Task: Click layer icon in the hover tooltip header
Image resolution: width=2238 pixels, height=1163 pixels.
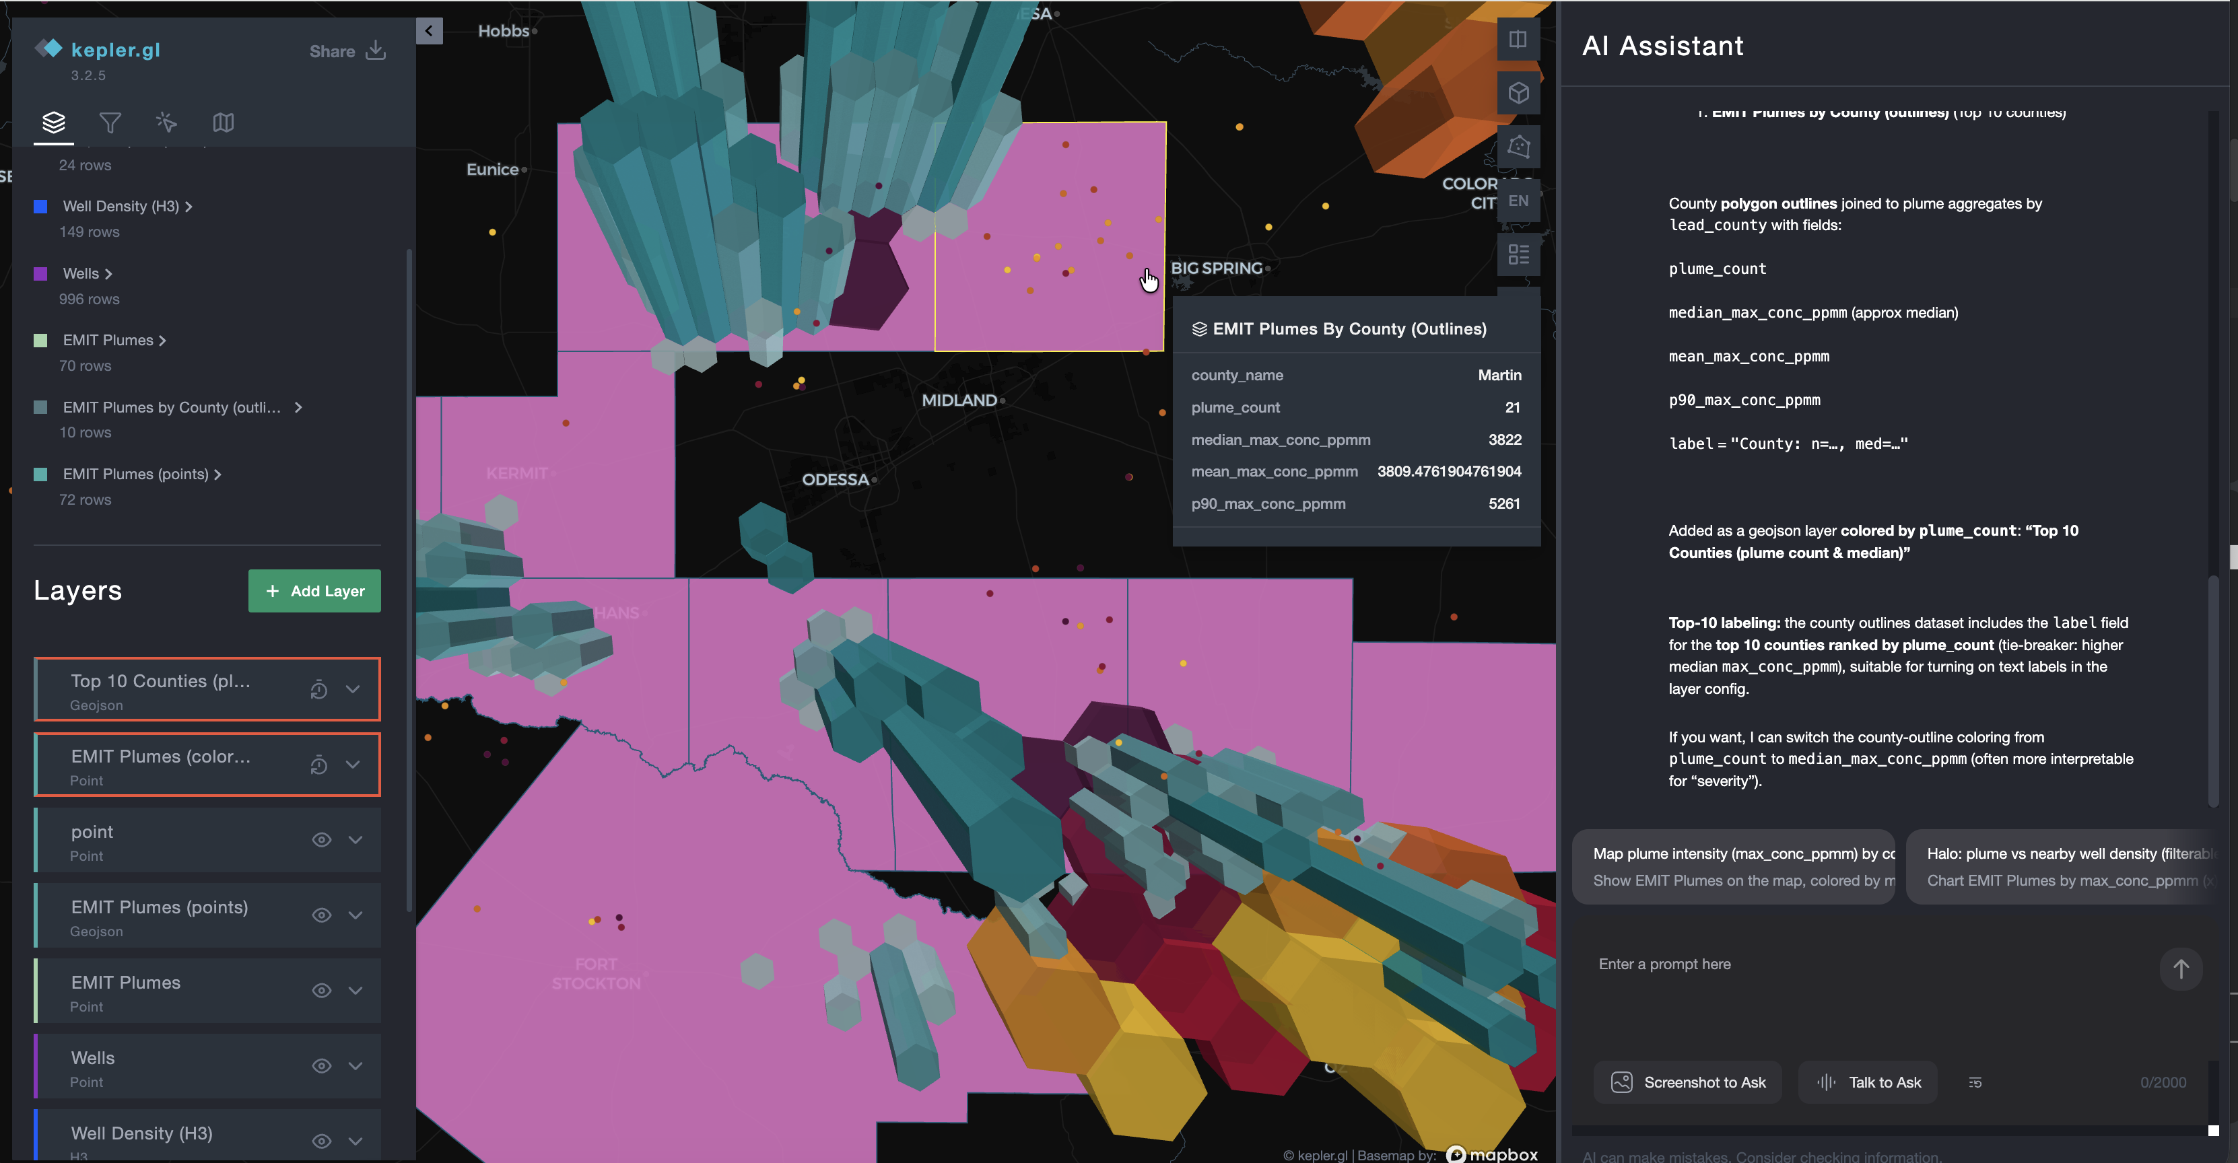Action: click(x=1199, y=329)
